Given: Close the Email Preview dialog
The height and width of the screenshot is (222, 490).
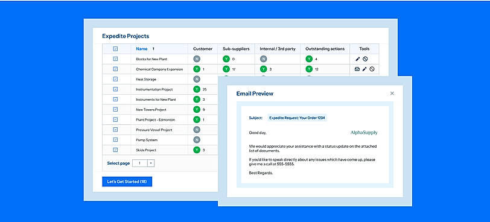Looking at the screenshot, I should (x=392, y=94).
